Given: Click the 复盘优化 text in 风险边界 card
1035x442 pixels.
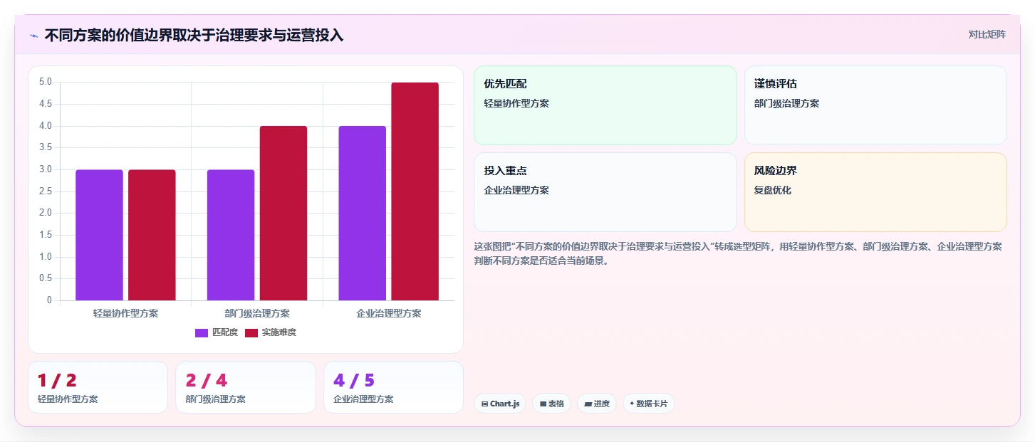Looking at the screenshot, I should 773,190.
